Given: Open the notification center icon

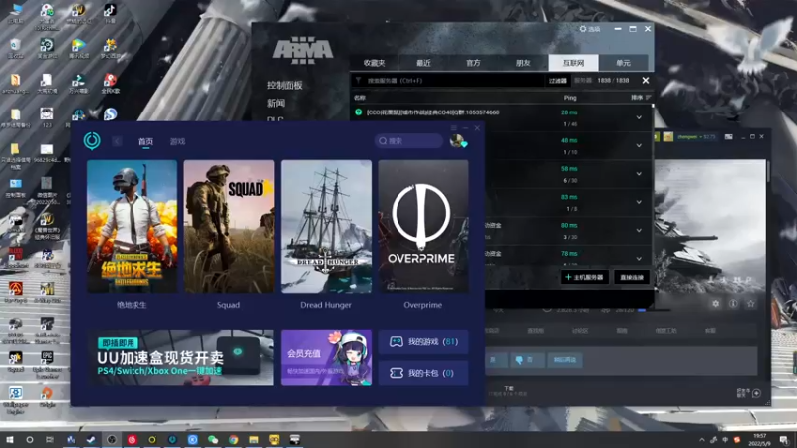Looking at the screenshot, I should coord(784,440).
